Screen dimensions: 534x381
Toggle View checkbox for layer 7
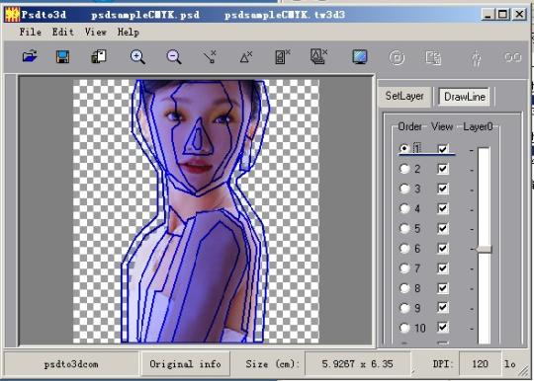443,268
